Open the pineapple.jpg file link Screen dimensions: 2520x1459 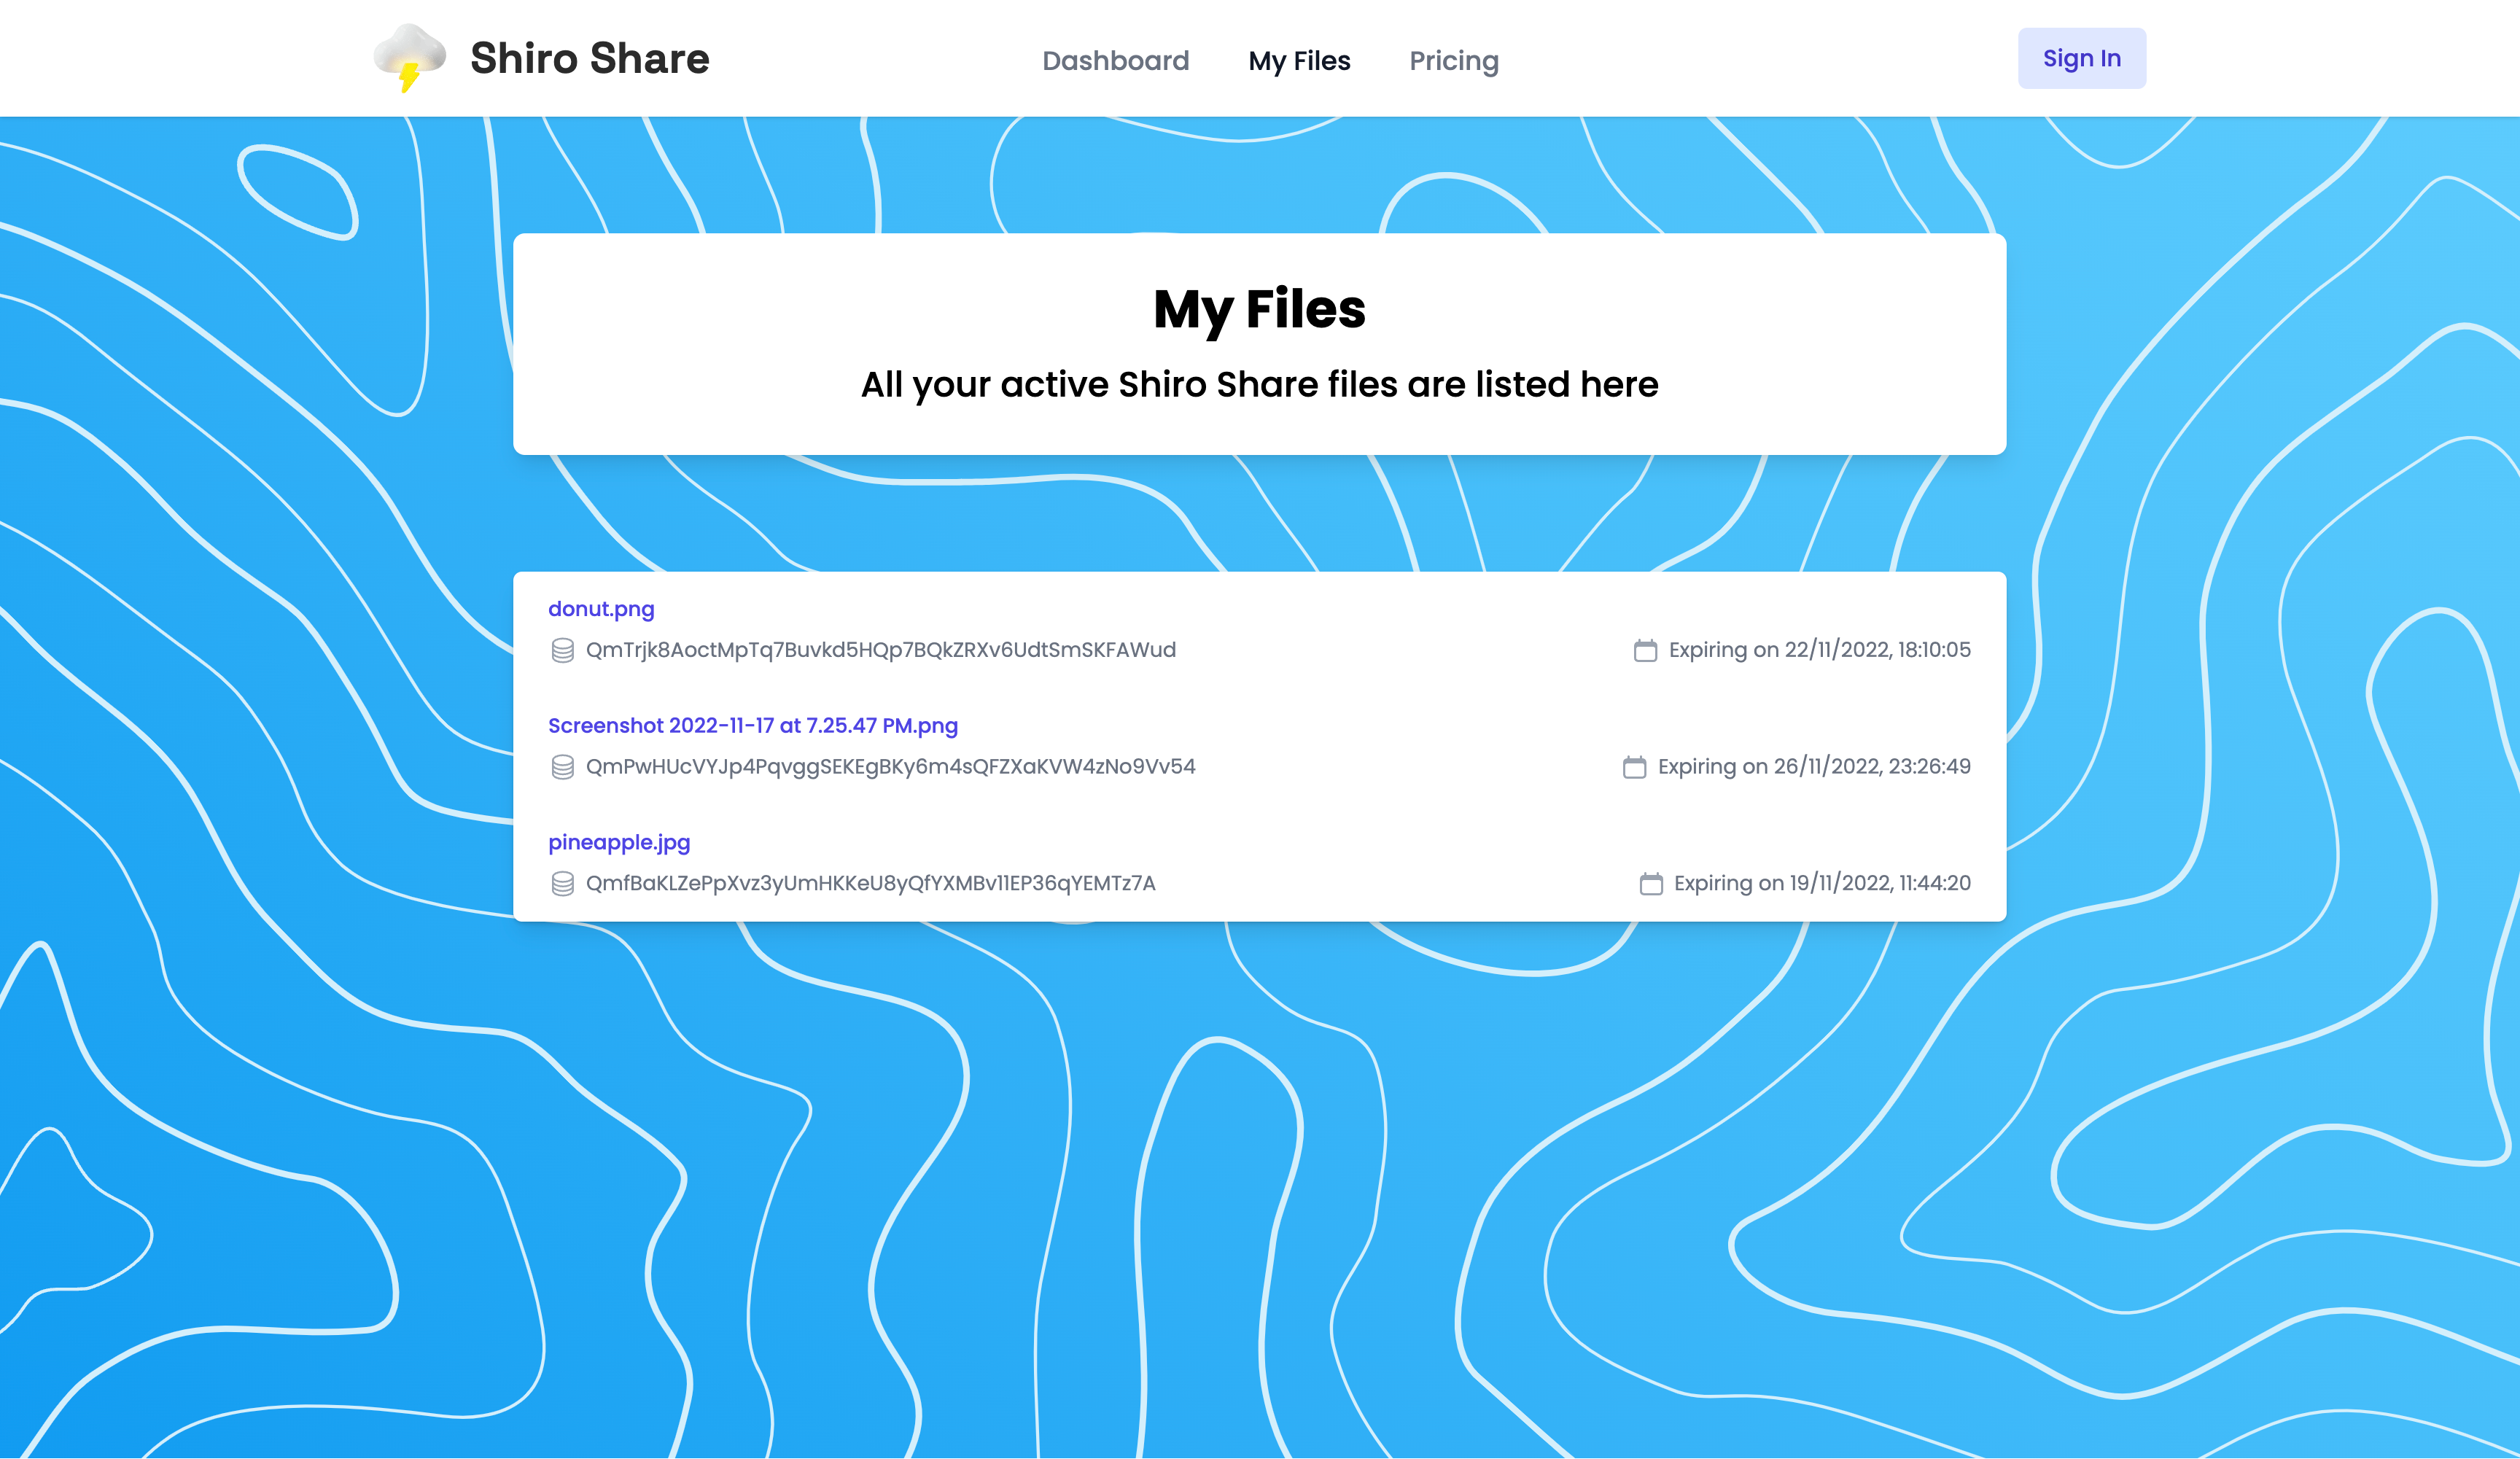(x=619, y=842)
